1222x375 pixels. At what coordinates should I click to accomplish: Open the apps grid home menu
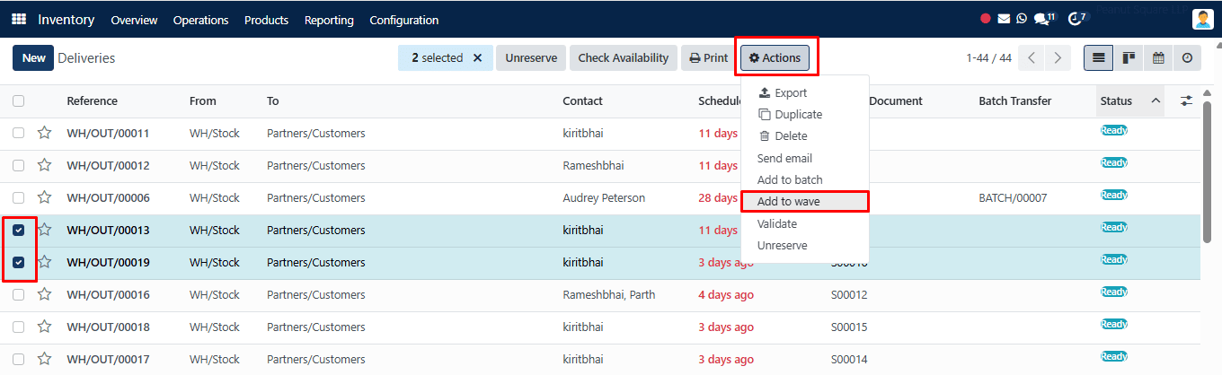tap(19, 20)
